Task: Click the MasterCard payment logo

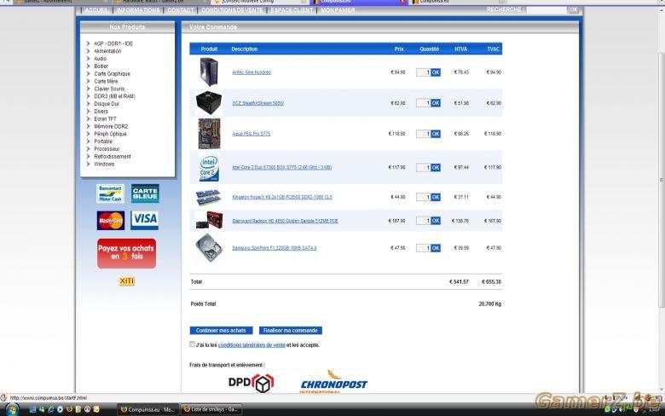Action: 111,221
